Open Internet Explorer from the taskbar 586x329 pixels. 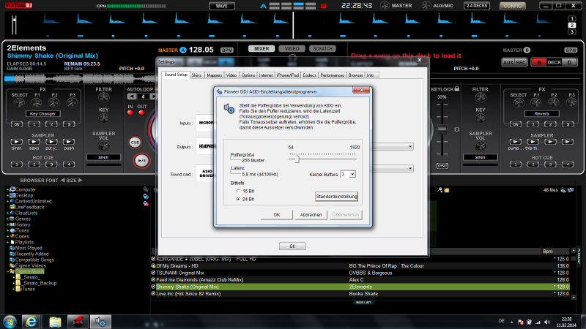31,320
